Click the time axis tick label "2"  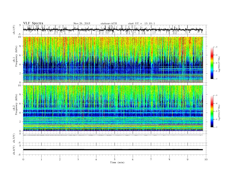(x=60, y=159)
